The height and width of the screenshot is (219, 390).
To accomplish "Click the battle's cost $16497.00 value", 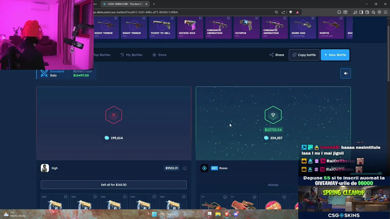I will coord(81,75).
